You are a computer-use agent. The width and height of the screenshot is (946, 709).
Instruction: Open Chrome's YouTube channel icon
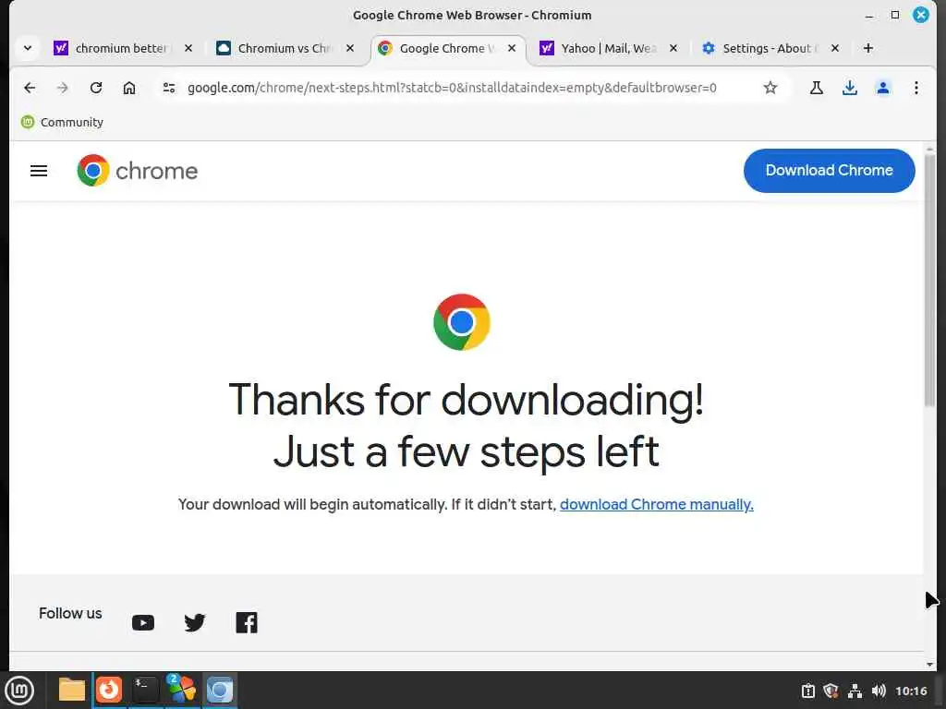pyautogui.click(x=143, y=623)
